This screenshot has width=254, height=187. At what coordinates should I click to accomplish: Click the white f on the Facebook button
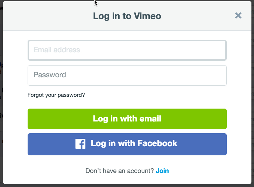(x=80, y=144)
